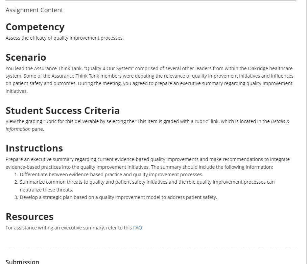Click the 'Prepare an executive summary' paragraph

tap(148, 163)
